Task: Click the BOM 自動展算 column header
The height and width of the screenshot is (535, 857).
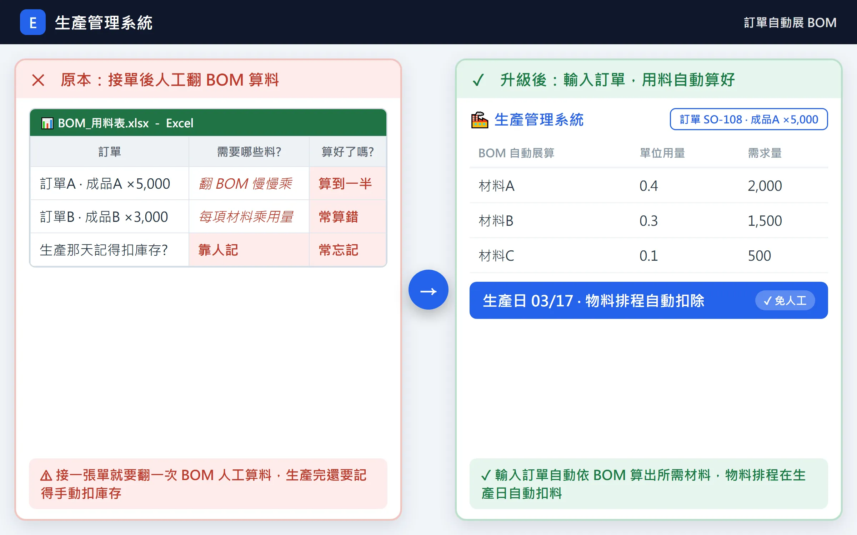Action: 516,153
